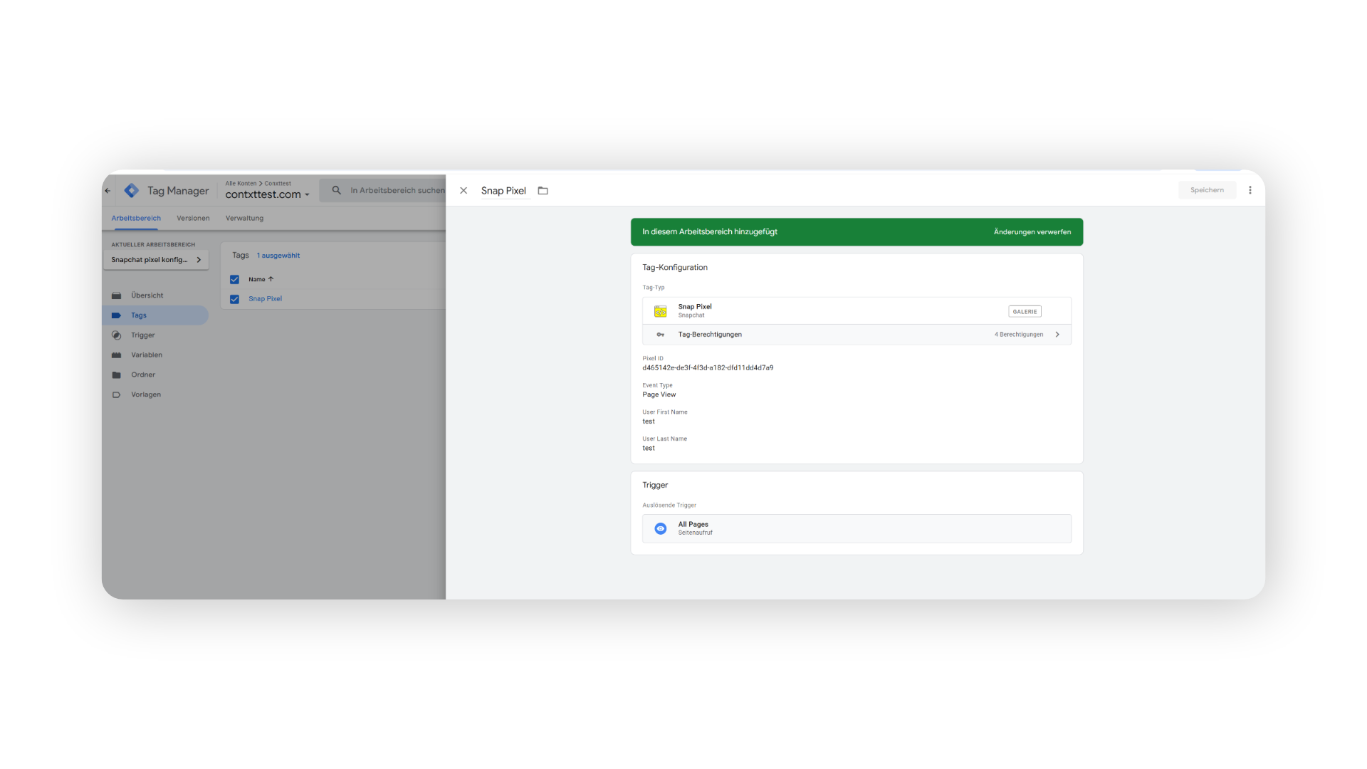Click the Tag Manager logo icon
Viewport: 1367px width, 769px height.
tap(132, 191)
